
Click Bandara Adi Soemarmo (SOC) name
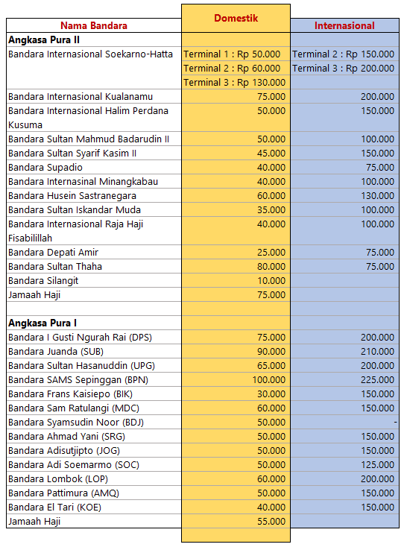(x=74, y=465)
